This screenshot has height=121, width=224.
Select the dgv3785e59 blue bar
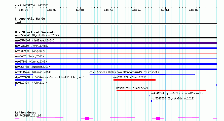[x=28, y=80]
